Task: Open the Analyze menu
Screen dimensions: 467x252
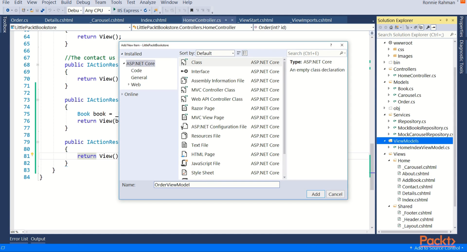Action: [147, 2]
